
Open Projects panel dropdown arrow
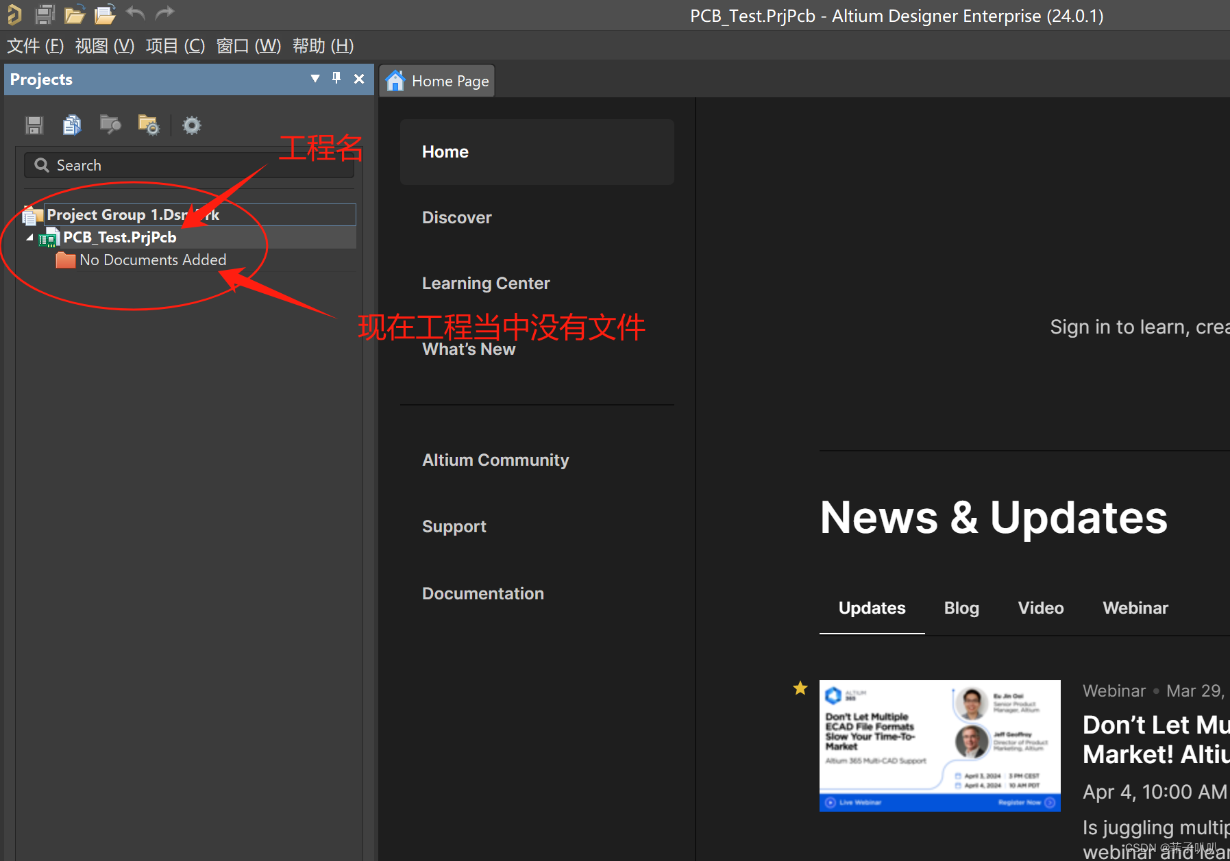[315, 78]
